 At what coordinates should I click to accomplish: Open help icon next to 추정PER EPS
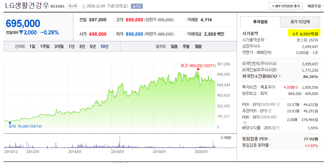270,111
